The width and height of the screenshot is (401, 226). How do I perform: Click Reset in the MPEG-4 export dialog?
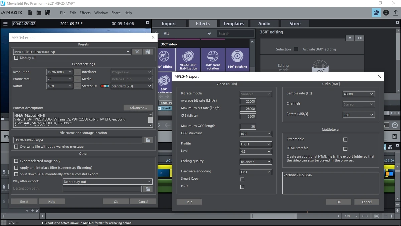(x=24, y=202)
